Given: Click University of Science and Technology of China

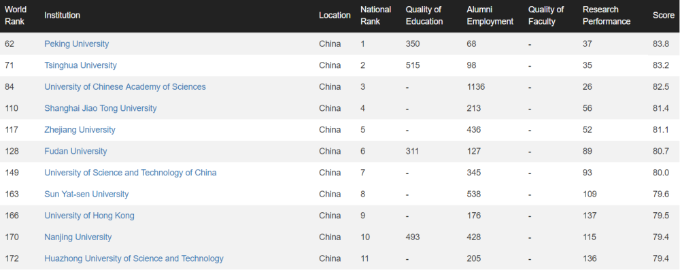Looking at the screenshot, I should 130,173.
